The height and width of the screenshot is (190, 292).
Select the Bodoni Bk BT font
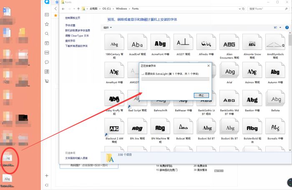(x=229, y=129)
